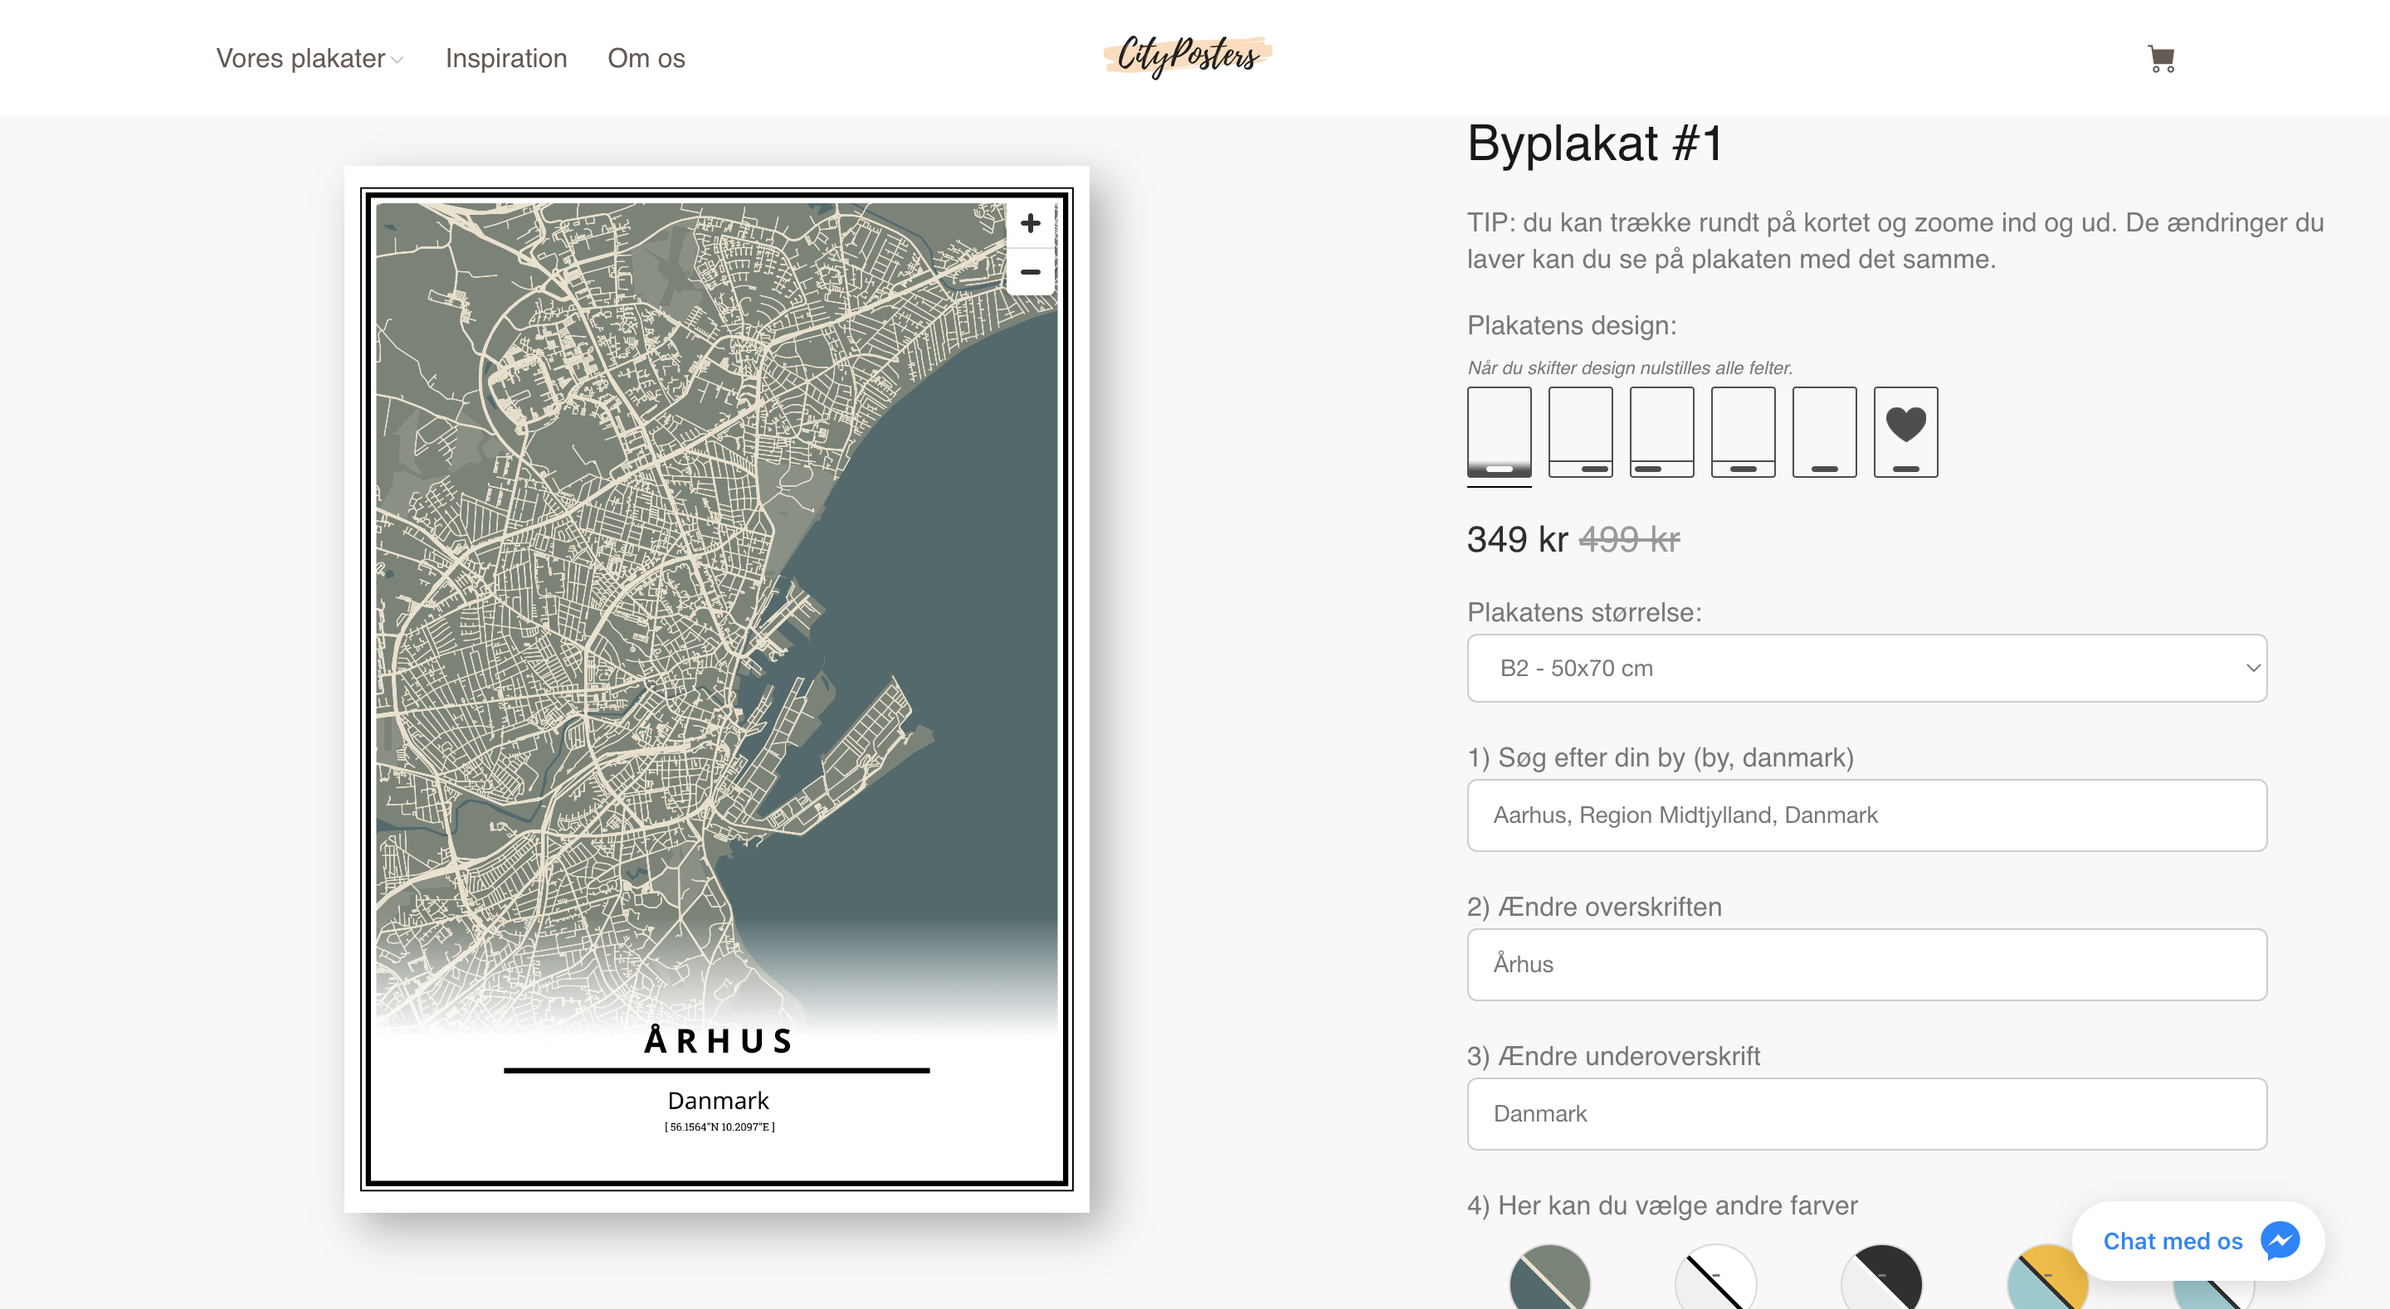The height and width of the screenshot is (1309, 2390).
Task: Pick the first gradient-fade poster design
Action: [x=1499, y=432]
